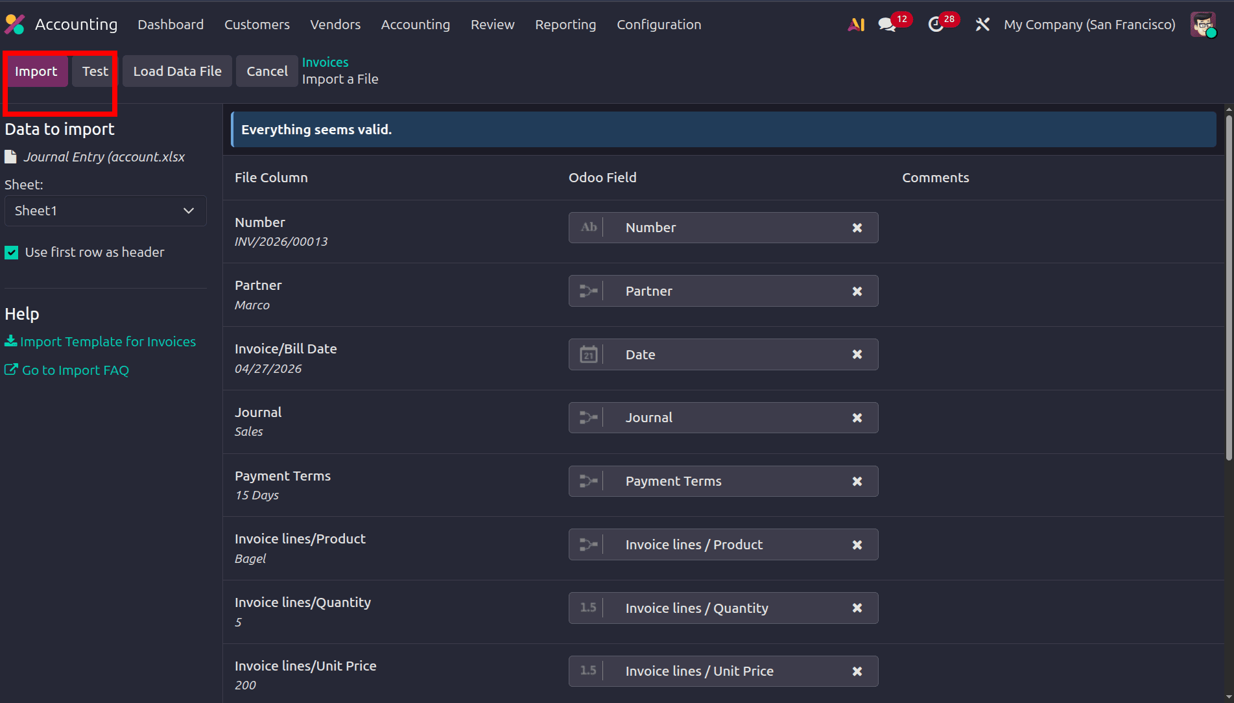Open the Date Odoo field selector
The image size is (1234, 703).
[724, 354]
